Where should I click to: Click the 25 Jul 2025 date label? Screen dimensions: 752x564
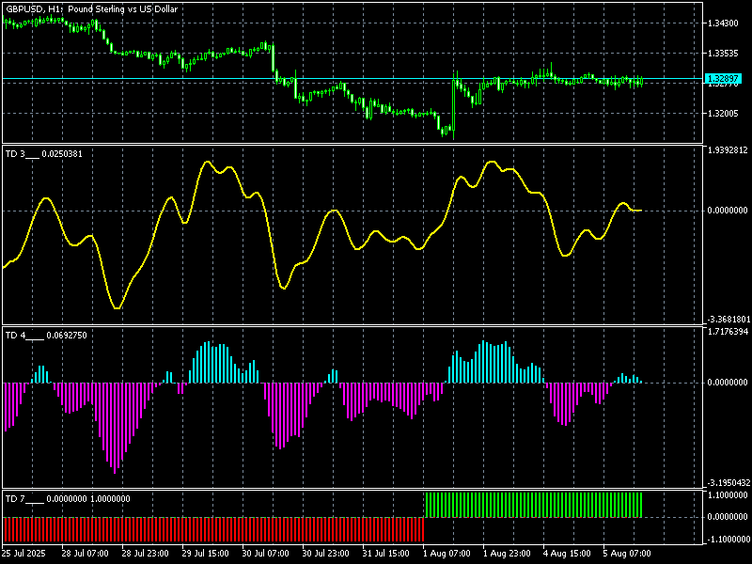24,553
